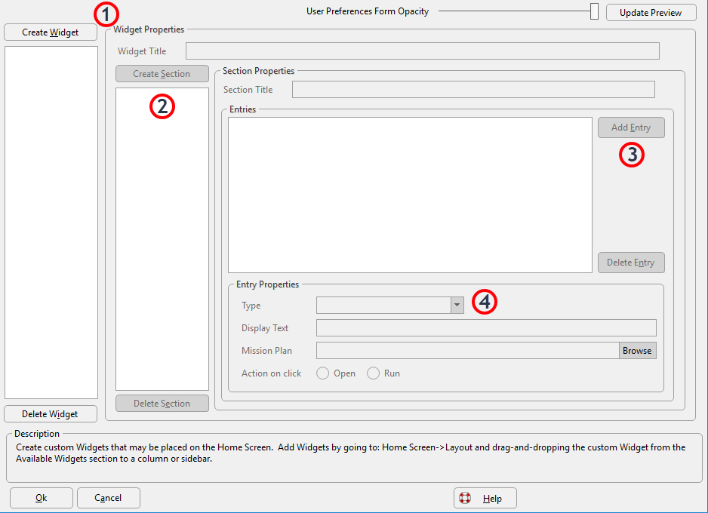This screenshot has height=513, width=708.
Task: Focus the Mission Plan path field
Action: tap(467, 351)
